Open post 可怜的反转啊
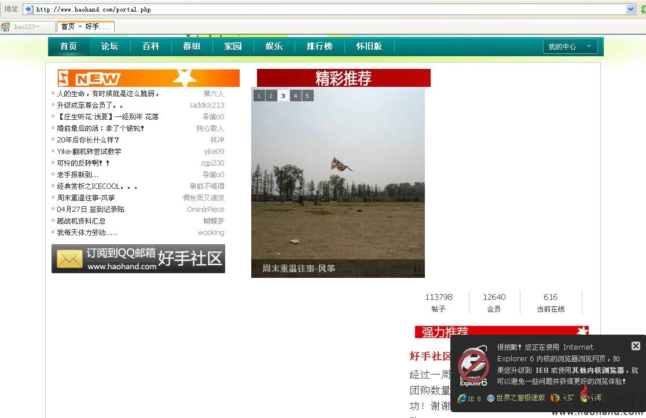Screen dimensions: 646x418 (x=83, y=163)
